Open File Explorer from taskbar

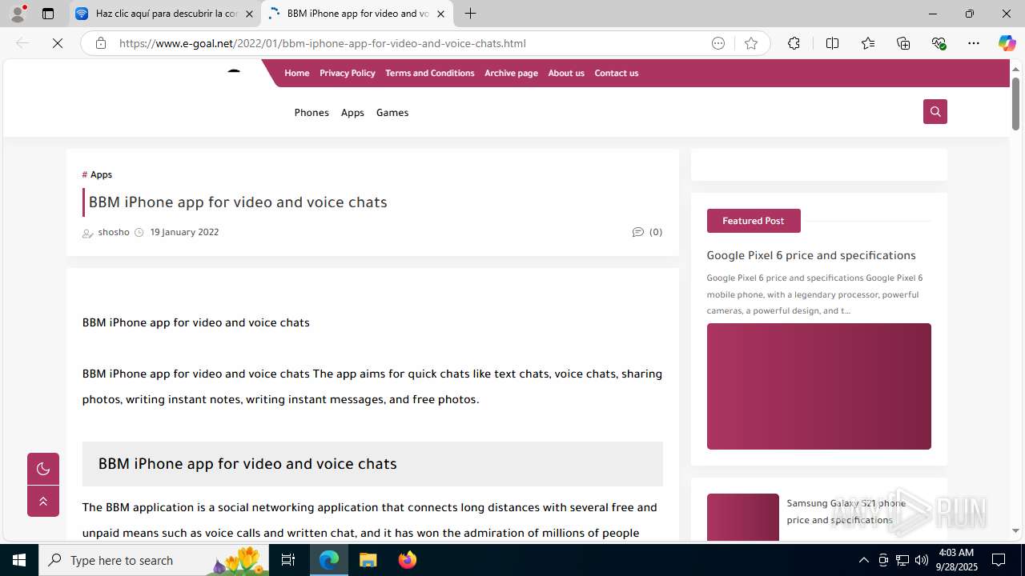point(368,560)
